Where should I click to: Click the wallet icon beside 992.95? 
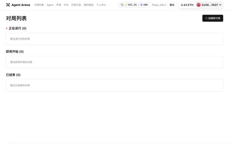pos(122,5)
